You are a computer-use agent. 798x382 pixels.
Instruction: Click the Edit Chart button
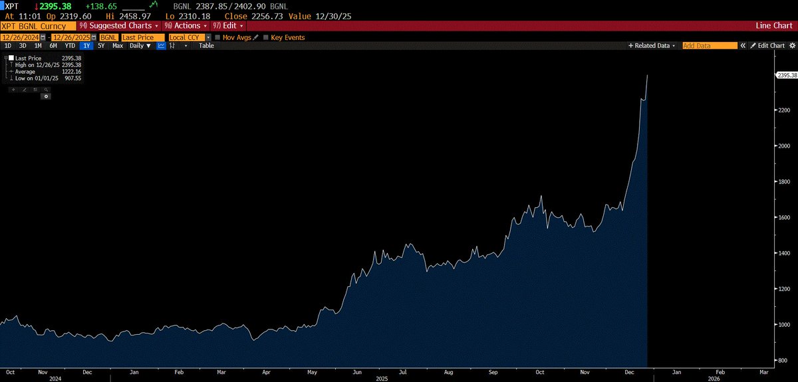click(767, 46)
